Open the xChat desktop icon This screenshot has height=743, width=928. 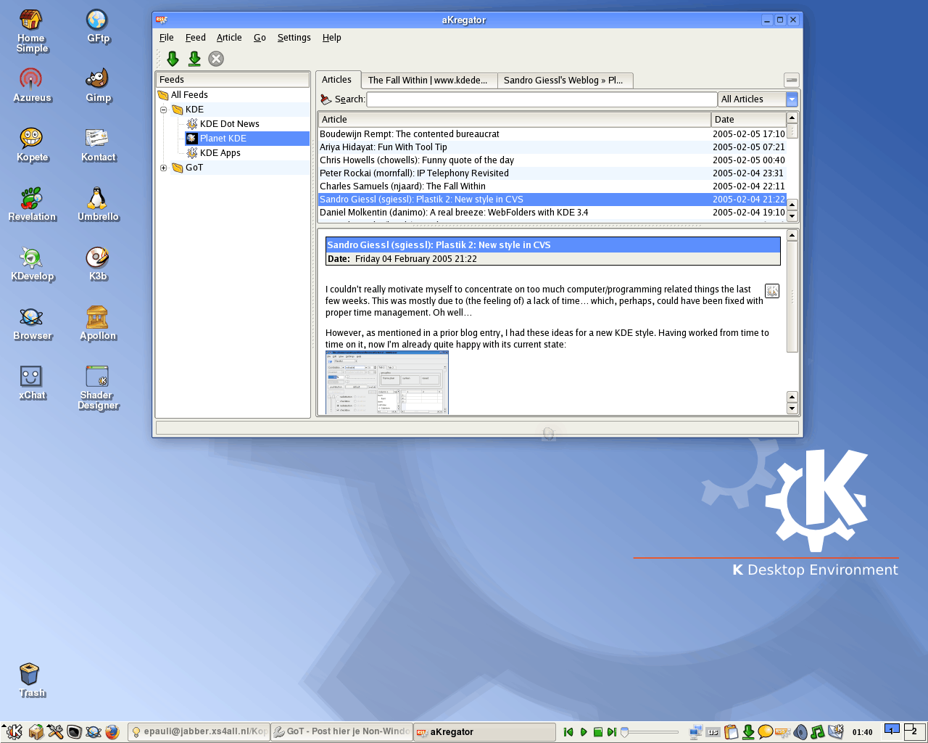pyautogui.click(x=32, y=383)
